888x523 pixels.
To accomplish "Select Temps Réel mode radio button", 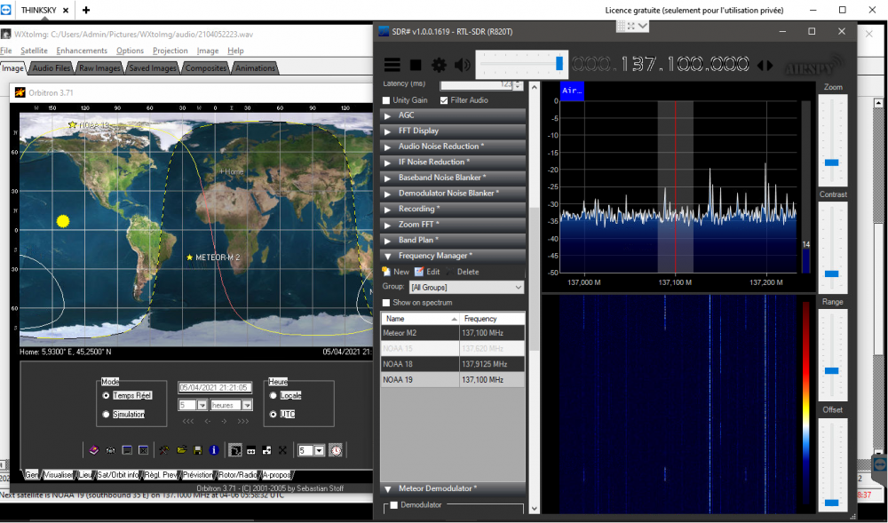I will click(x=106, y=396).
